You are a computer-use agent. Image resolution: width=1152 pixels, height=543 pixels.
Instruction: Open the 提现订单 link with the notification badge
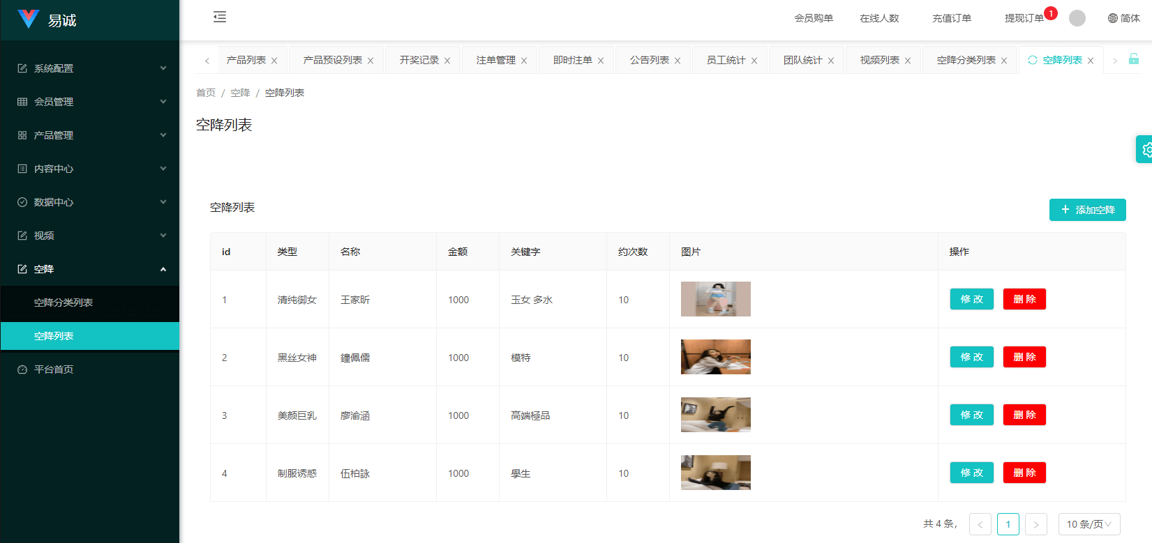[1024, 18]
